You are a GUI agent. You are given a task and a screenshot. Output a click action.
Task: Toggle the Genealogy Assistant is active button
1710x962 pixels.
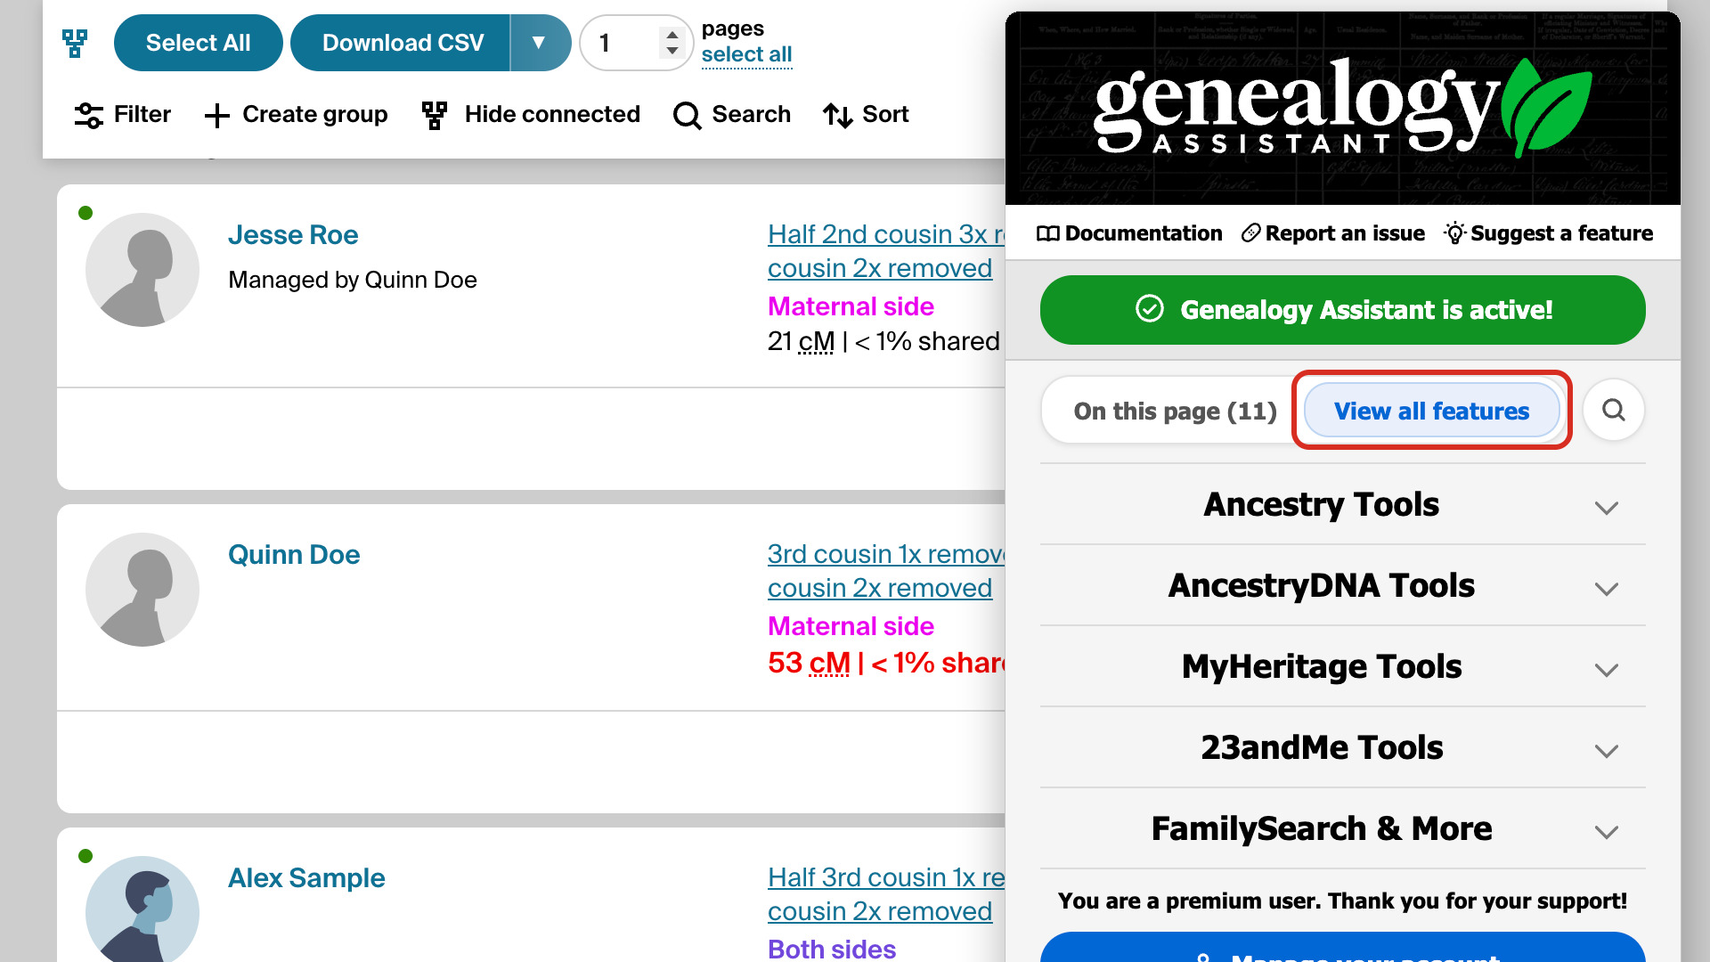1342,310
